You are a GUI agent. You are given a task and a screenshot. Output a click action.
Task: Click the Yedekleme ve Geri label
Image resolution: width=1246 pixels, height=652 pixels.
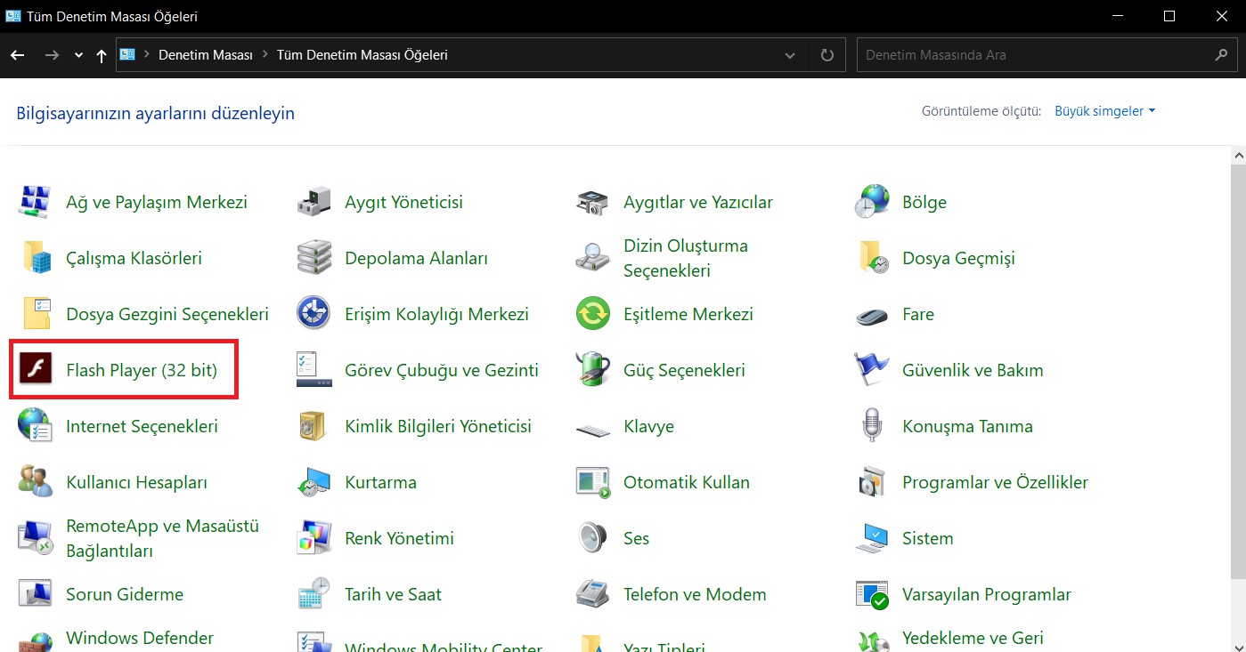pos(973,638)
